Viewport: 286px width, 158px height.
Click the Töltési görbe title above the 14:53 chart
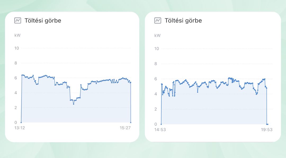coord(183,21)
